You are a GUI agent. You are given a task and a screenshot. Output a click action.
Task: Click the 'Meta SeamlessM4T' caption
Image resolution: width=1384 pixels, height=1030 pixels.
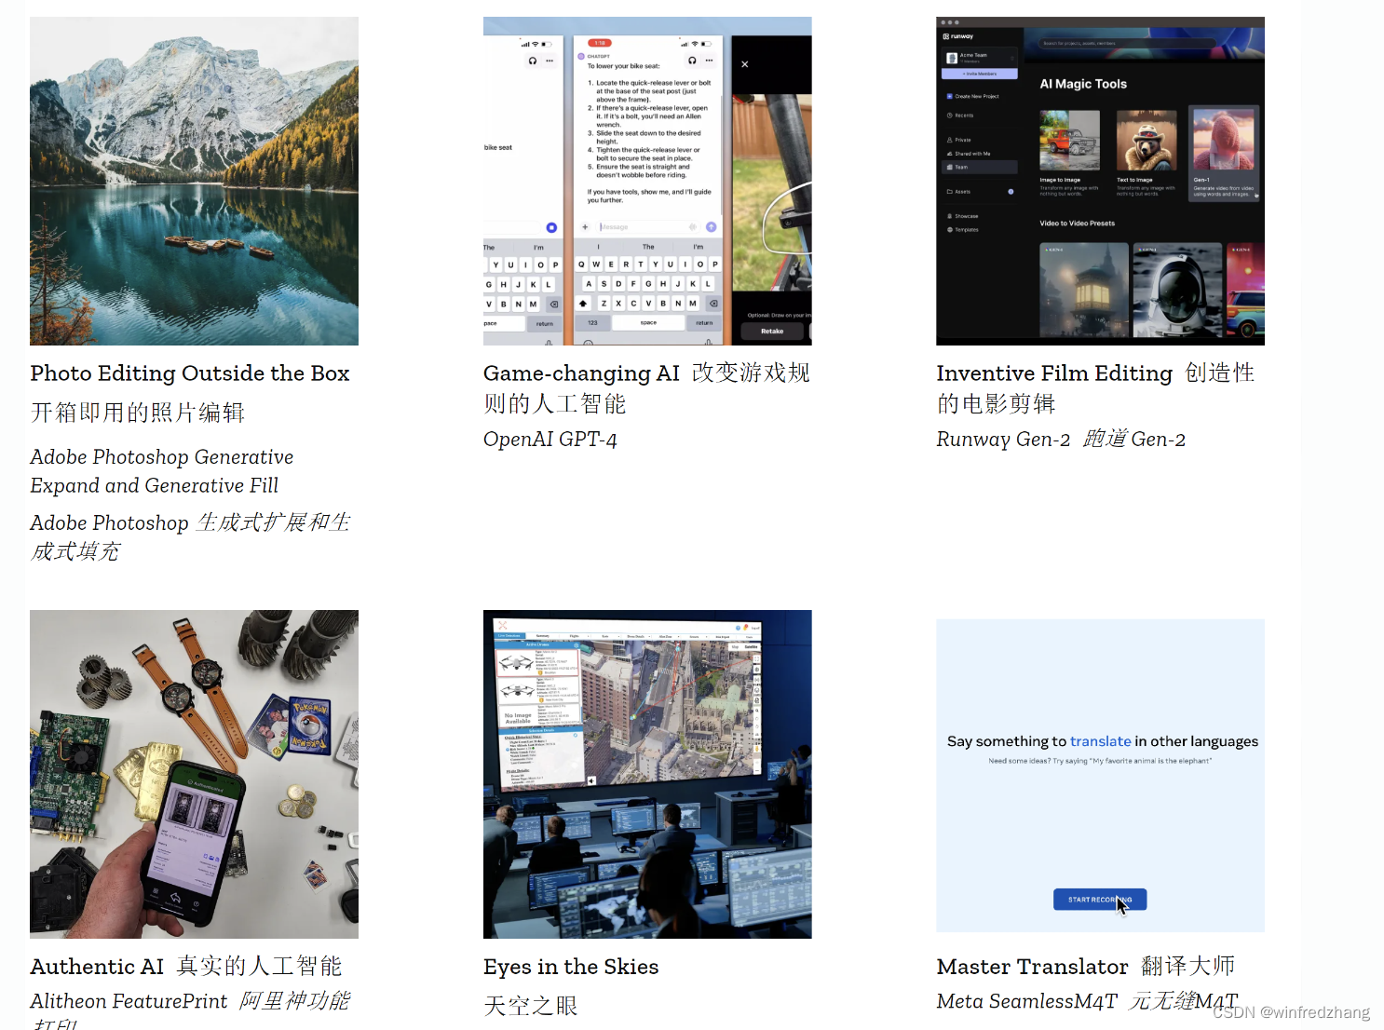pyautogui.click(x=1026, y=1001)
